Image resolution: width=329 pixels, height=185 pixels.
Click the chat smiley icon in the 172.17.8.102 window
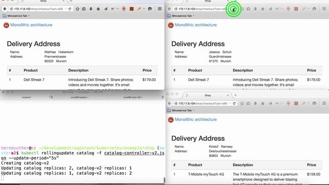point(150,9)
